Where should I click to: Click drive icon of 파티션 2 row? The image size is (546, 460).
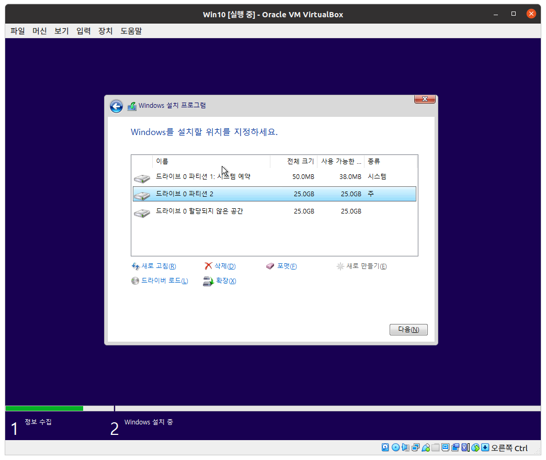pos(142,196)
